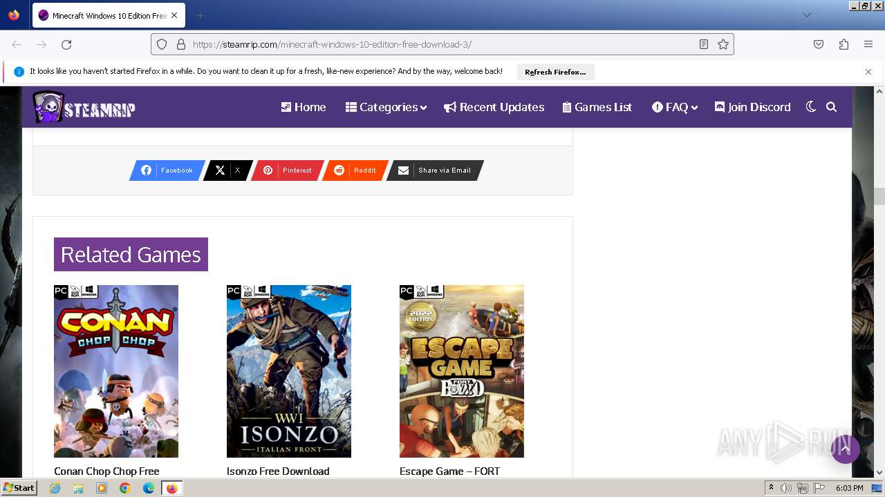Toggle dark mode with moon icon

coord(811,107)
